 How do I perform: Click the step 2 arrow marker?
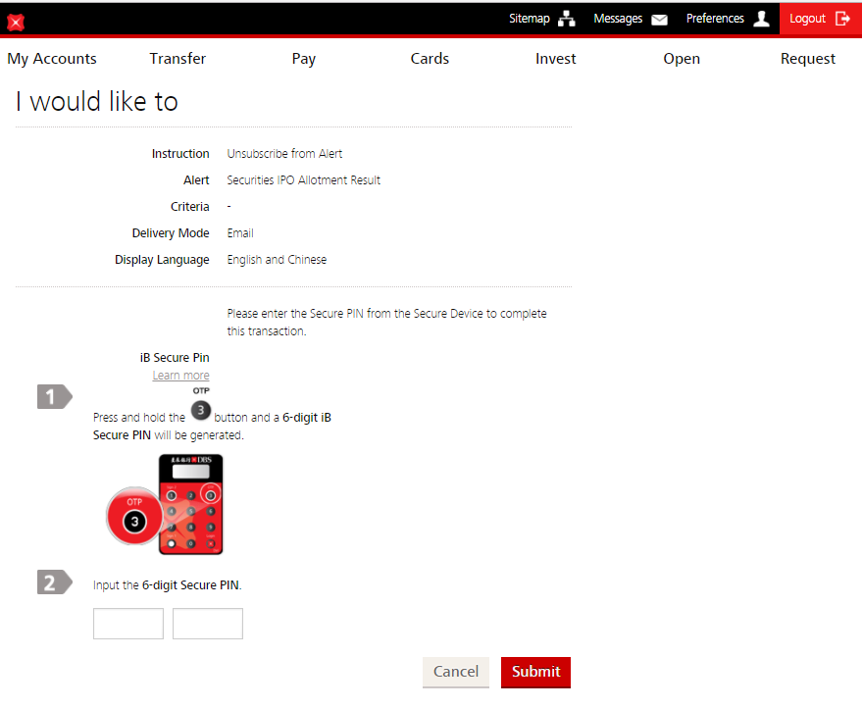[54, 582]
